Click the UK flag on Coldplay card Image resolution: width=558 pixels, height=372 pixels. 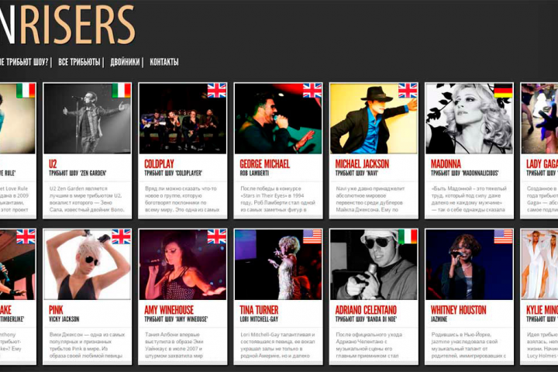[217, 91]
